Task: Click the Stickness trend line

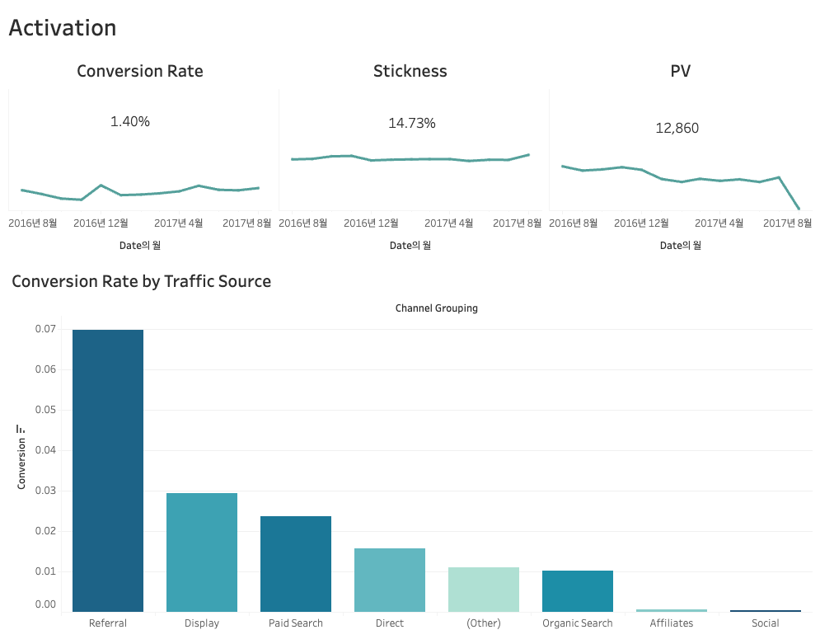Action: [410, 158]
